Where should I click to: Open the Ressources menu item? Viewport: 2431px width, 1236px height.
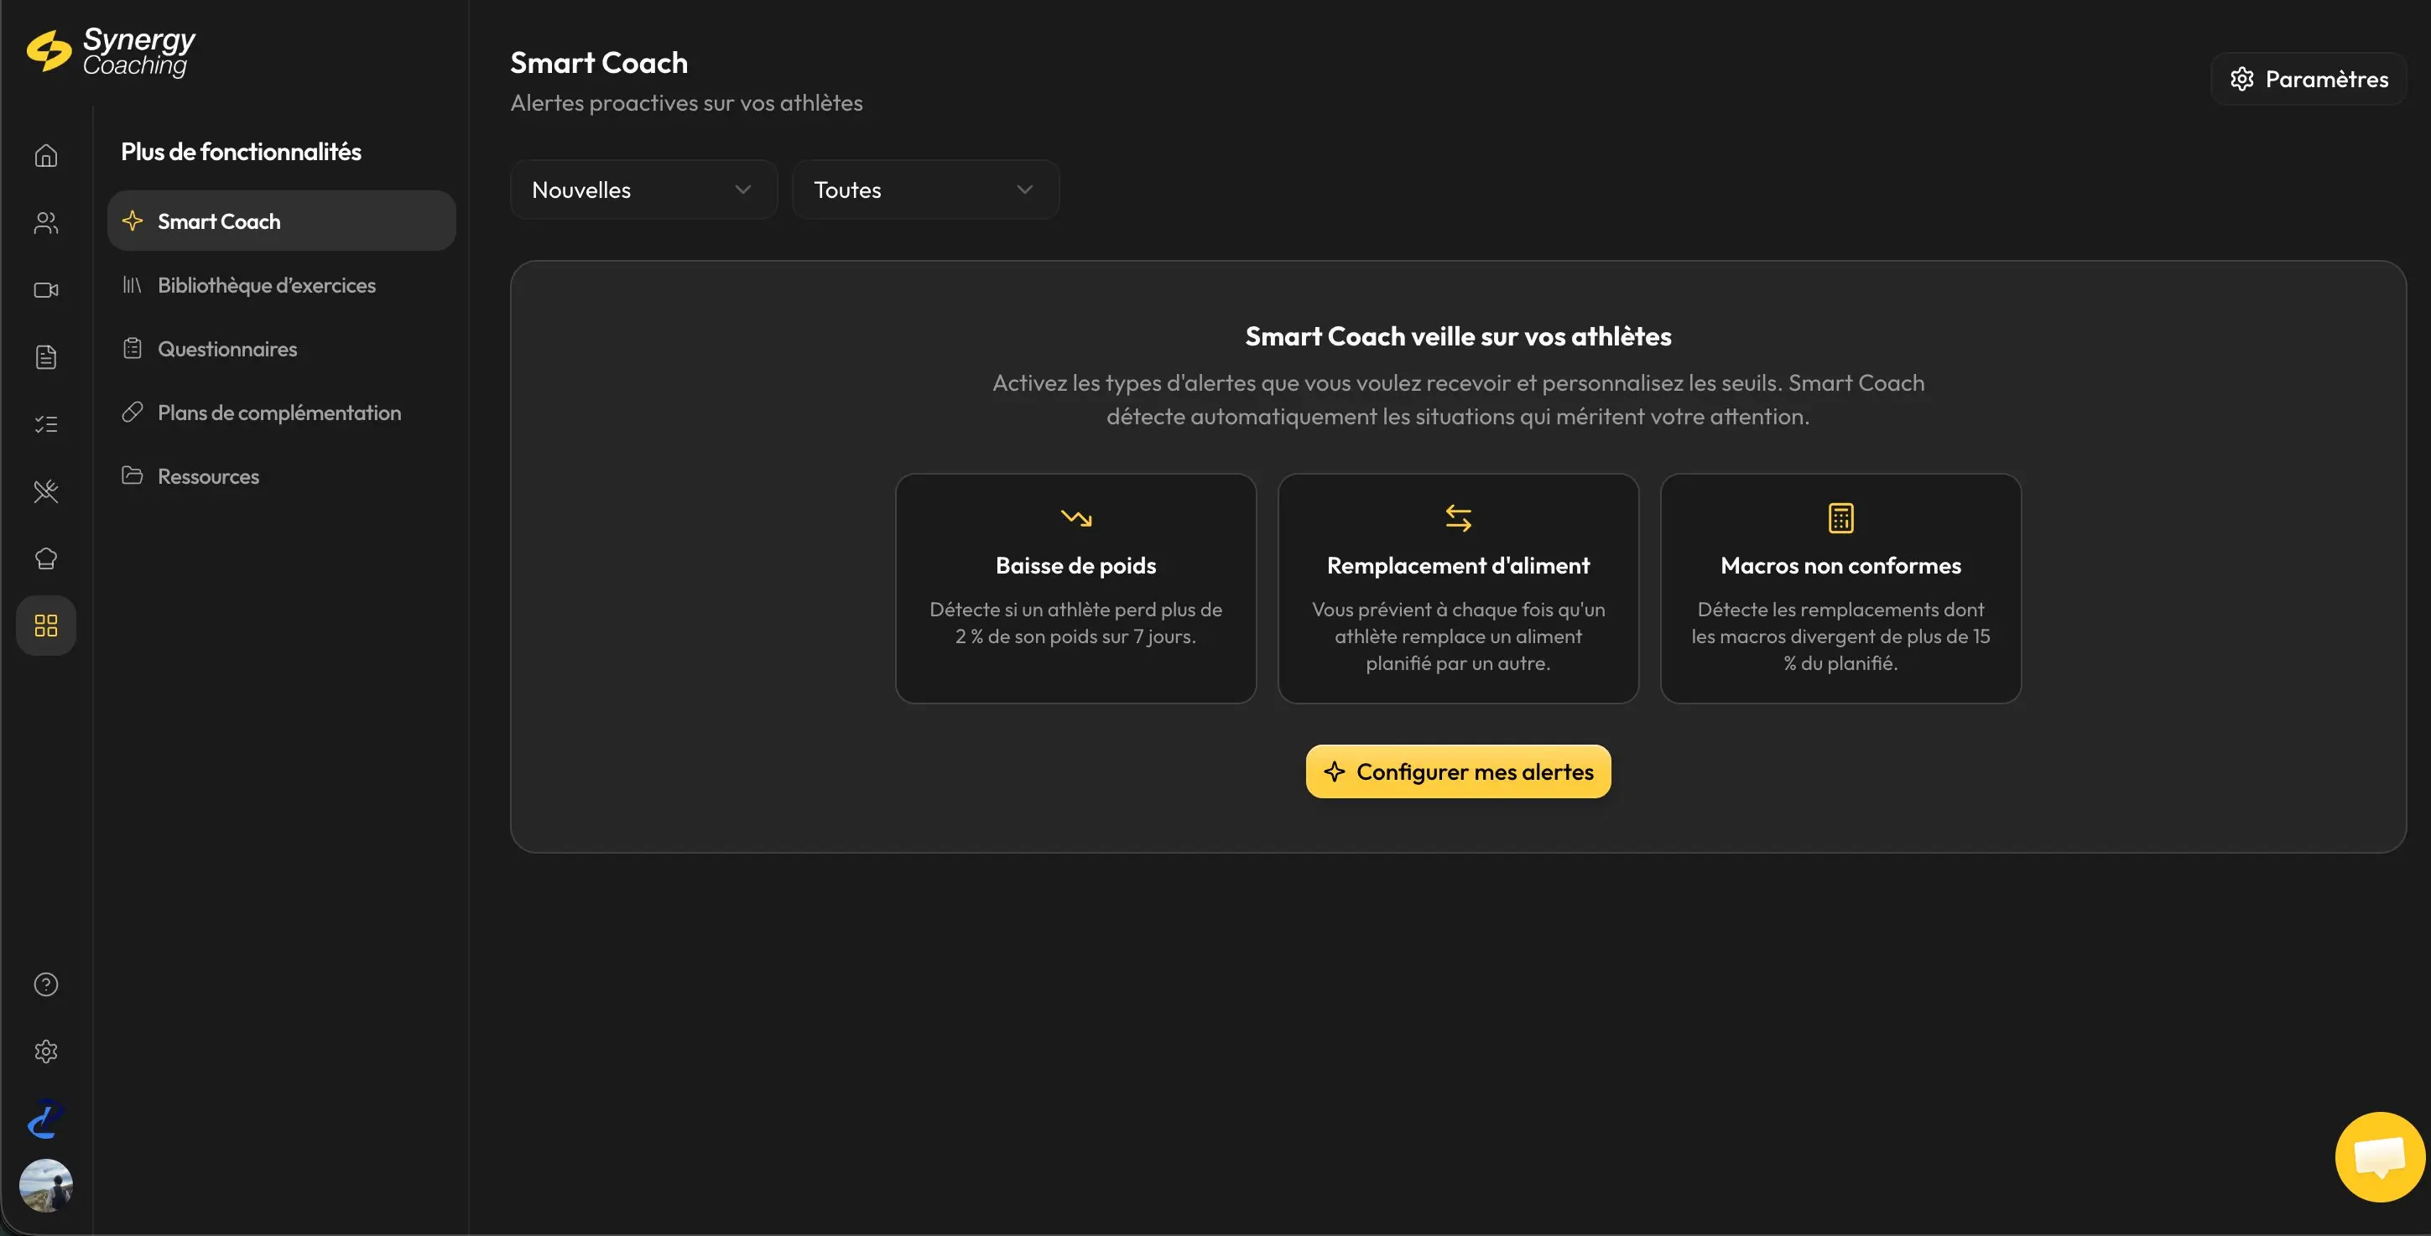[x=281, y=475]
